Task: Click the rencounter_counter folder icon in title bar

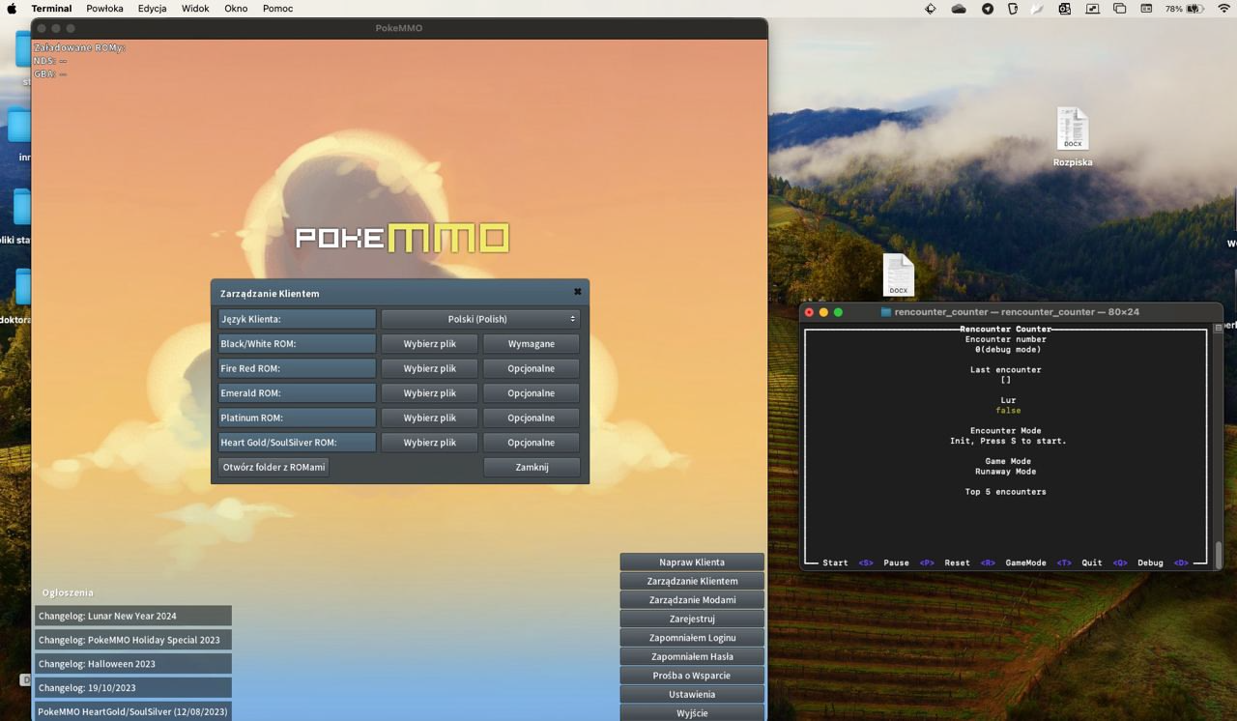Action: (886, 312)
